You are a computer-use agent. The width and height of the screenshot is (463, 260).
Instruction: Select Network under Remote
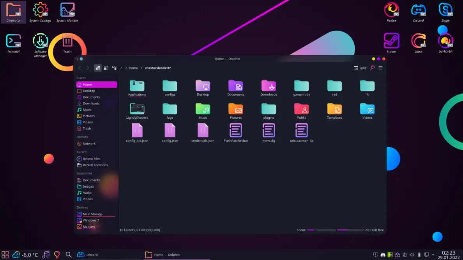pos(97,144)
